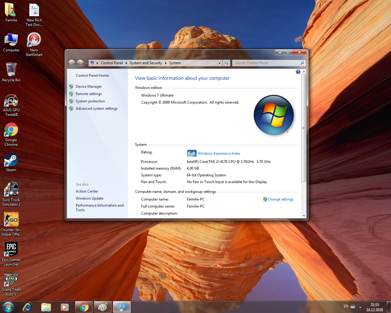This screenshot has width=391, height=313.
Task: Switch to Chrome in the taskbar
Action: click(x=84, y=307)
